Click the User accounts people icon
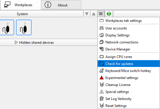The image size is (160, 109). pyautogui.click(x=102, y=28)
